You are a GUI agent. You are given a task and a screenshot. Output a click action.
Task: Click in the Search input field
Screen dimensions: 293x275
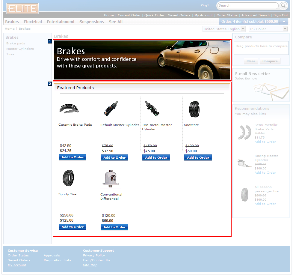(x=247, y=6)
